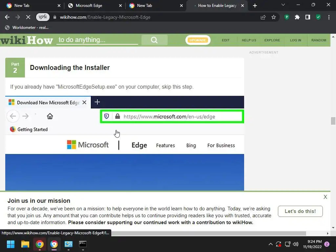Toggle the side panel icon

click(x=308, y=17)
